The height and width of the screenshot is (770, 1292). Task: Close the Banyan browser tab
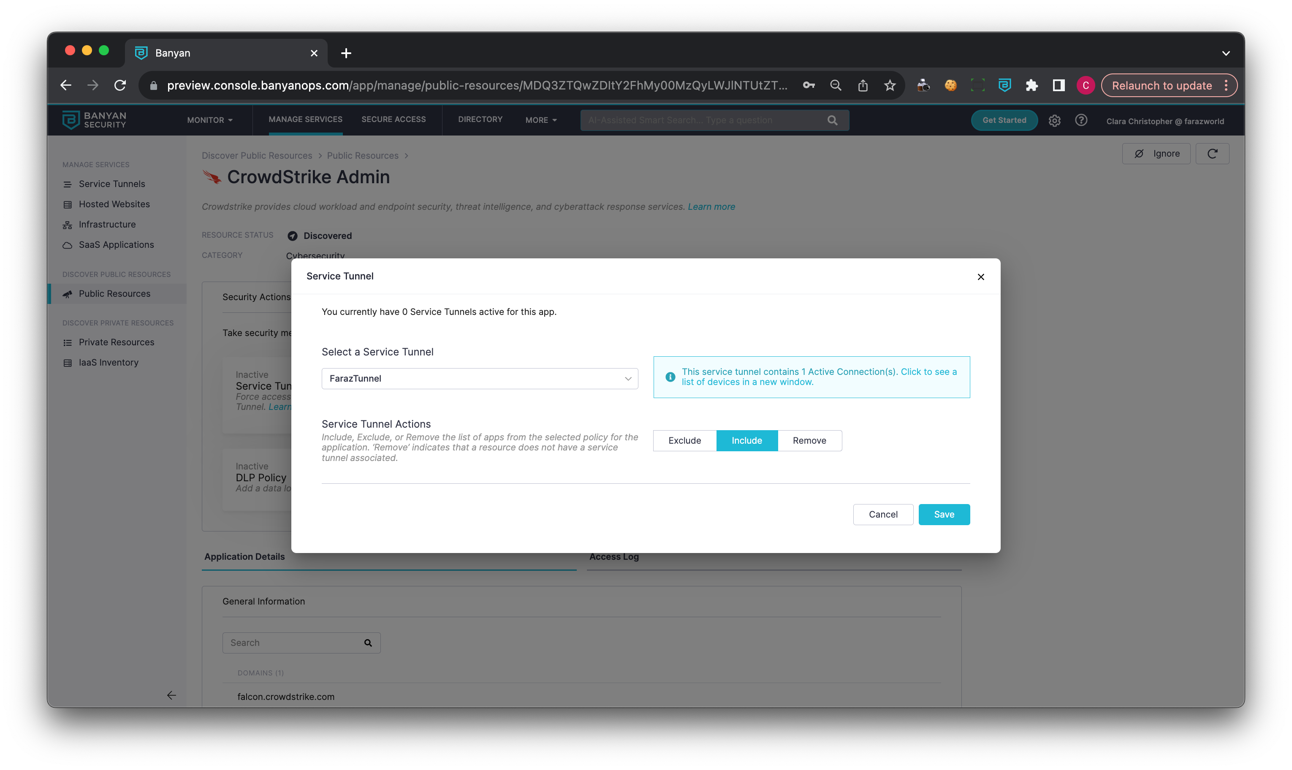[313, 53]
